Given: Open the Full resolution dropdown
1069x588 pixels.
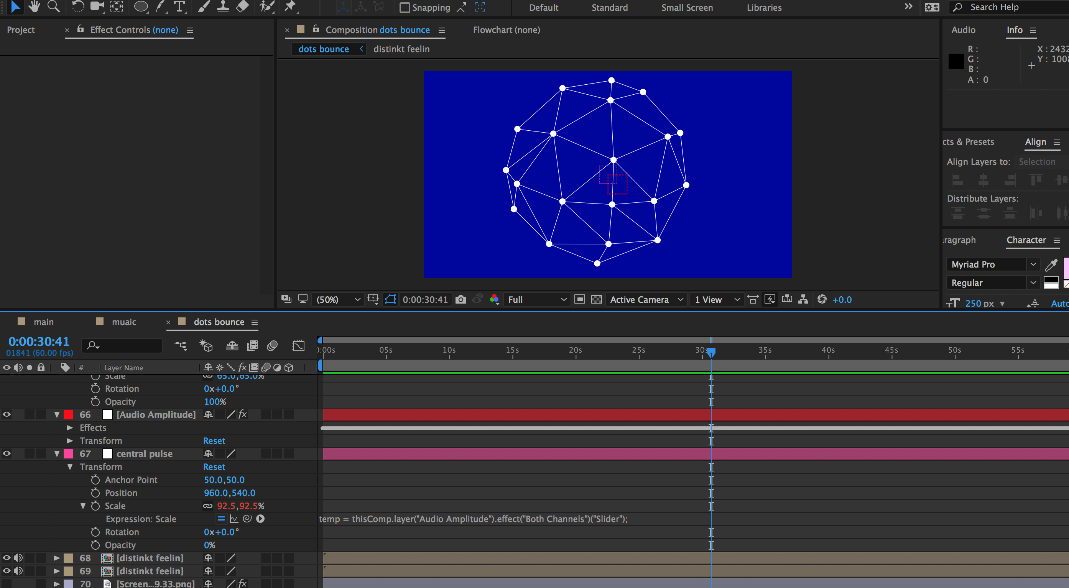Looking at the screenshot, I should [537, 300].
